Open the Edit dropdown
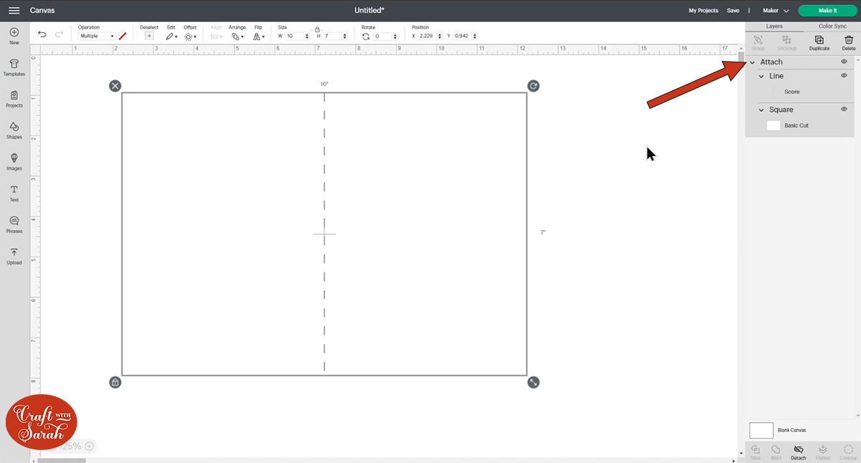Viewport: 861px width, 463px height. coord(171,36)
